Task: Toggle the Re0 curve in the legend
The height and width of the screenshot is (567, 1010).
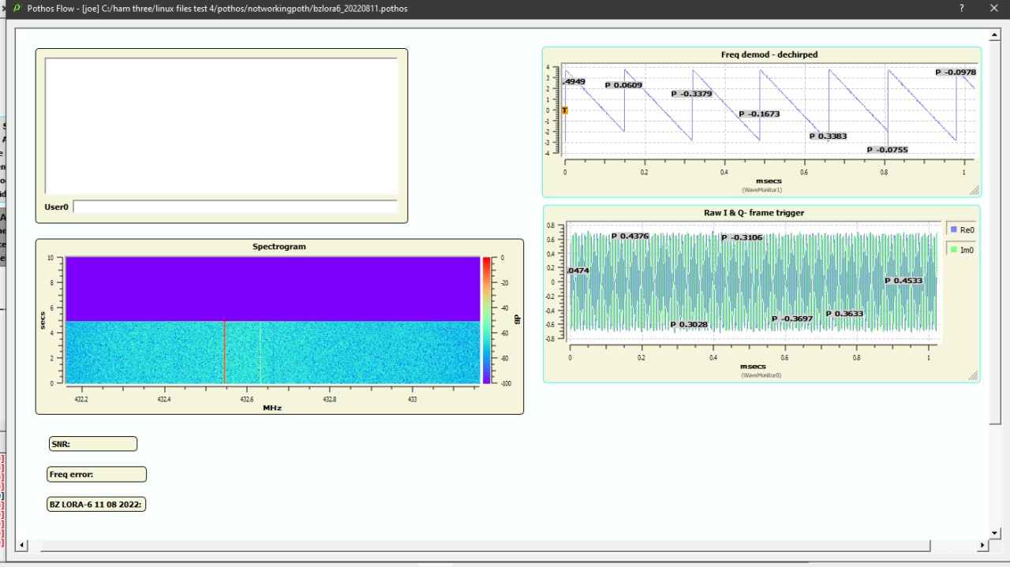Action: [x=962, y=229]
